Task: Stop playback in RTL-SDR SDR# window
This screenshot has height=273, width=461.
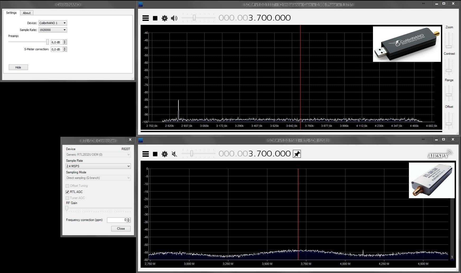Action: coord(155,154)
